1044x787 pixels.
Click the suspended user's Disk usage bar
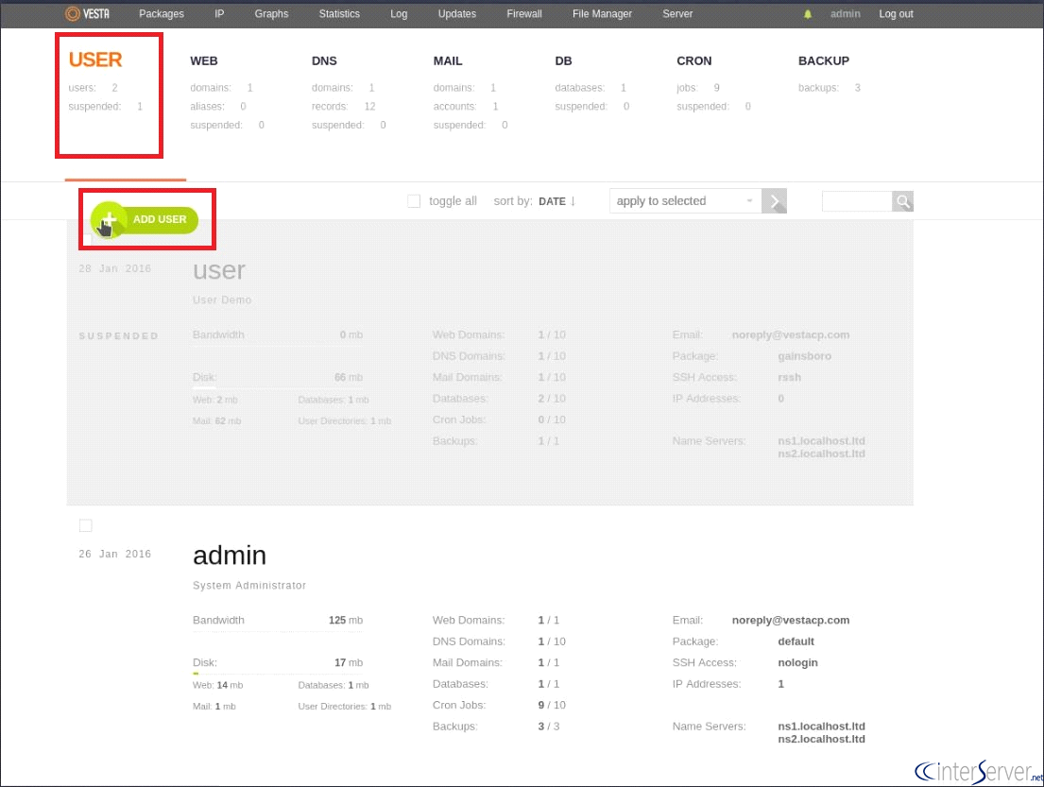click(x=278, y=387)
